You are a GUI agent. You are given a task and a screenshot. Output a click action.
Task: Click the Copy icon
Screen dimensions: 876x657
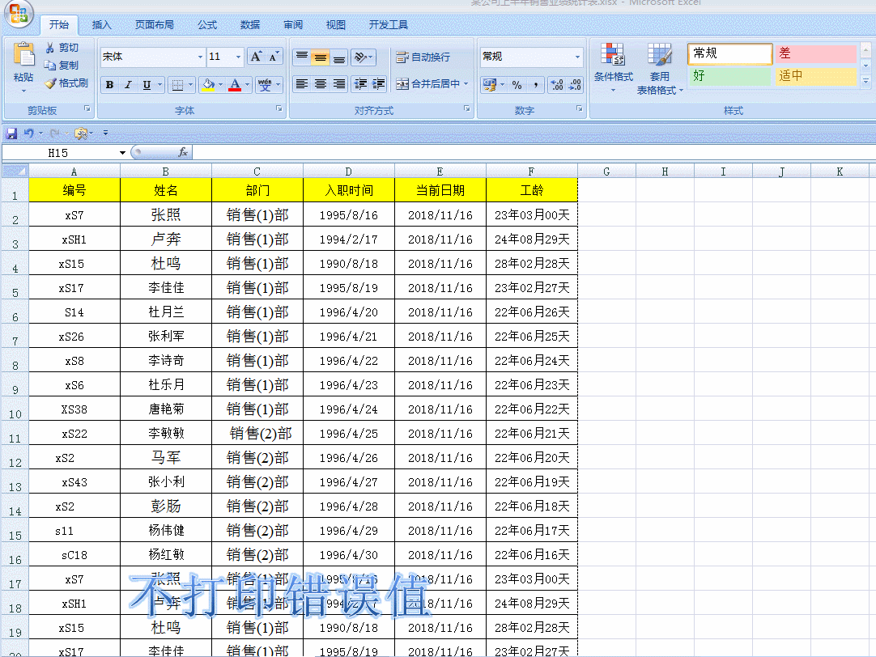pyautogui.click(x=50, y=66)
